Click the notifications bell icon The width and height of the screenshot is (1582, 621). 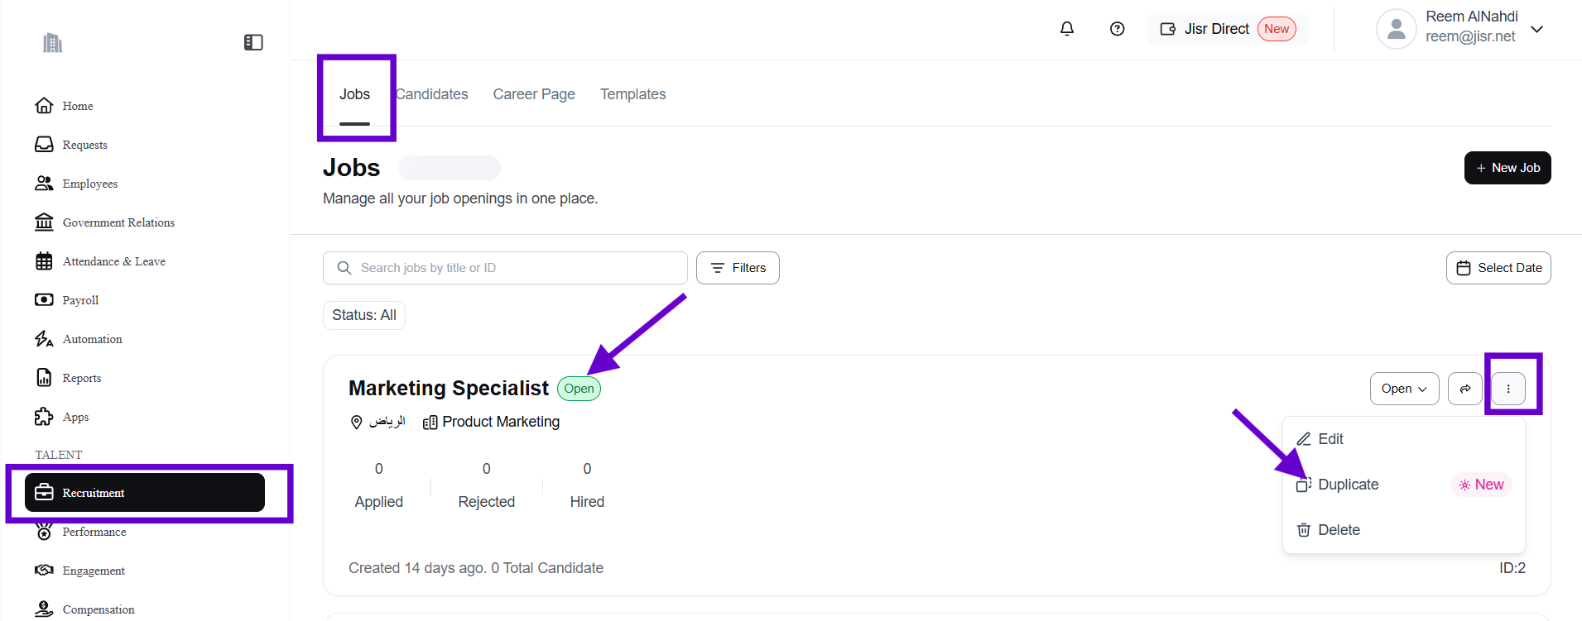coord(1067,29)
